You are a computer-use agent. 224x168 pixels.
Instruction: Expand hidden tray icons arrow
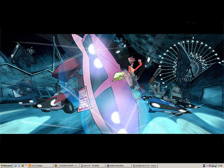pos(207,166)
